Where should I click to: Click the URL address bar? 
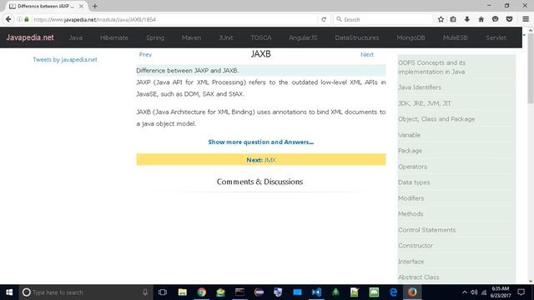pyautogui.click(x=174, y=19)
